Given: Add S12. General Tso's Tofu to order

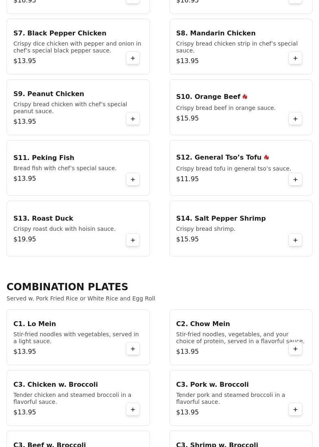Looking at the screenshot, I should pos(295,180).
